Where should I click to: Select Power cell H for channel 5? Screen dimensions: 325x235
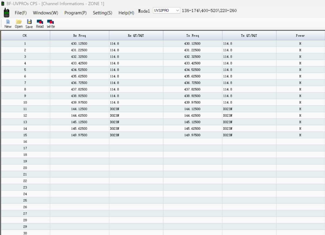300,70
